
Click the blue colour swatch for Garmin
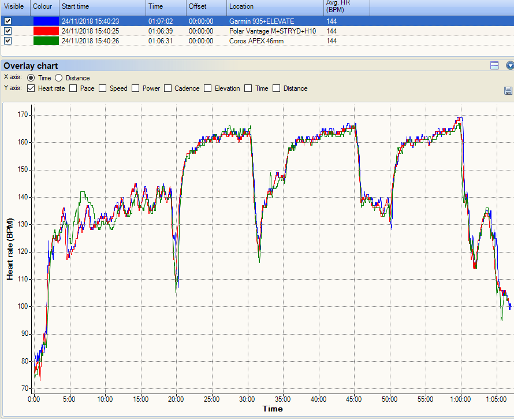tap(46, 21)
